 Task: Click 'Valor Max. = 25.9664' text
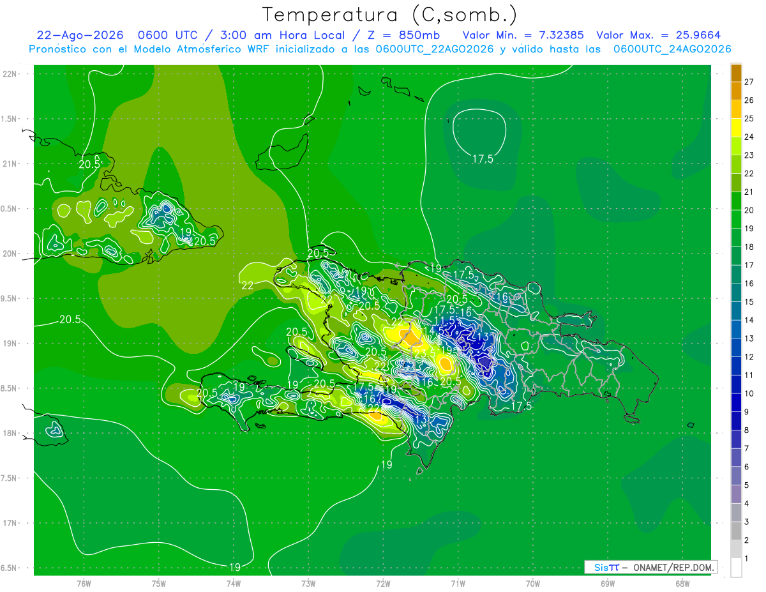pos(659,35)
